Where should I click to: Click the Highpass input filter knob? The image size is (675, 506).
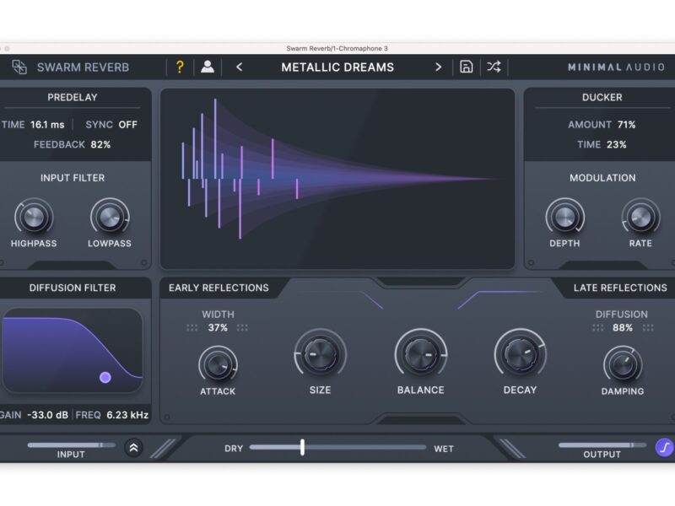[34, 218]
